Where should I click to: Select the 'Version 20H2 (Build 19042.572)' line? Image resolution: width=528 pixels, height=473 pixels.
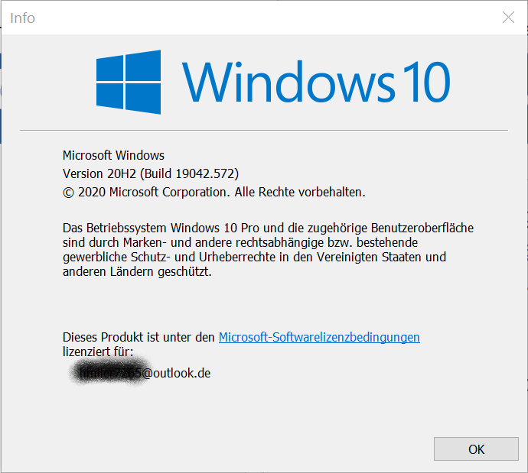click(x=151, y=173)
